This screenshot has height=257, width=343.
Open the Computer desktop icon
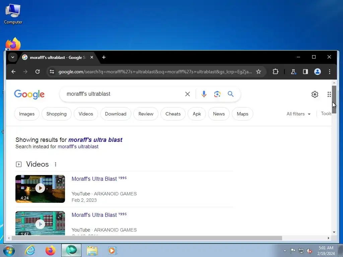pos(13,14)
